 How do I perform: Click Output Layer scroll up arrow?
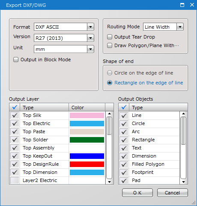(x=109, y=113)
